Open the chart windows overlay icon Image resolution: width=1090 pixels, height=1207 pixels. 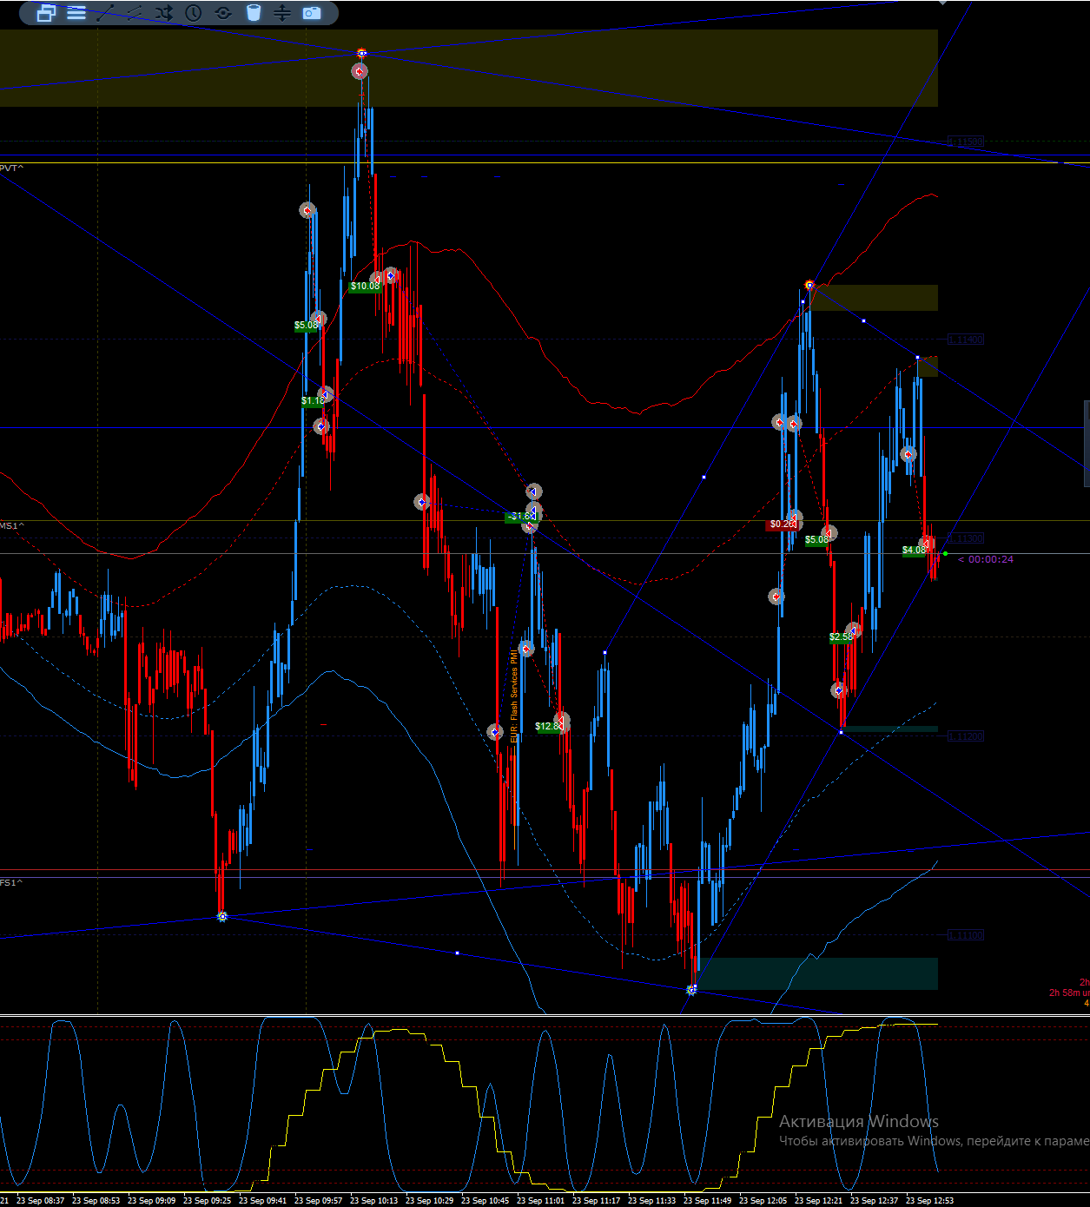[46, 13]
